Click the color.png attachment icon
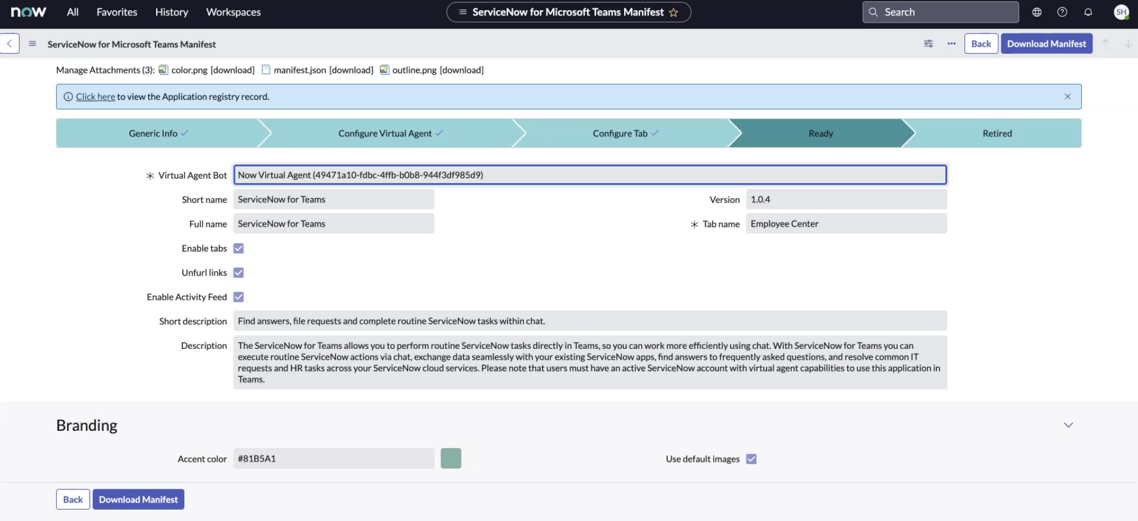Image resolution: width=1138 pixels, height=521 pixels. pos(163,70)
